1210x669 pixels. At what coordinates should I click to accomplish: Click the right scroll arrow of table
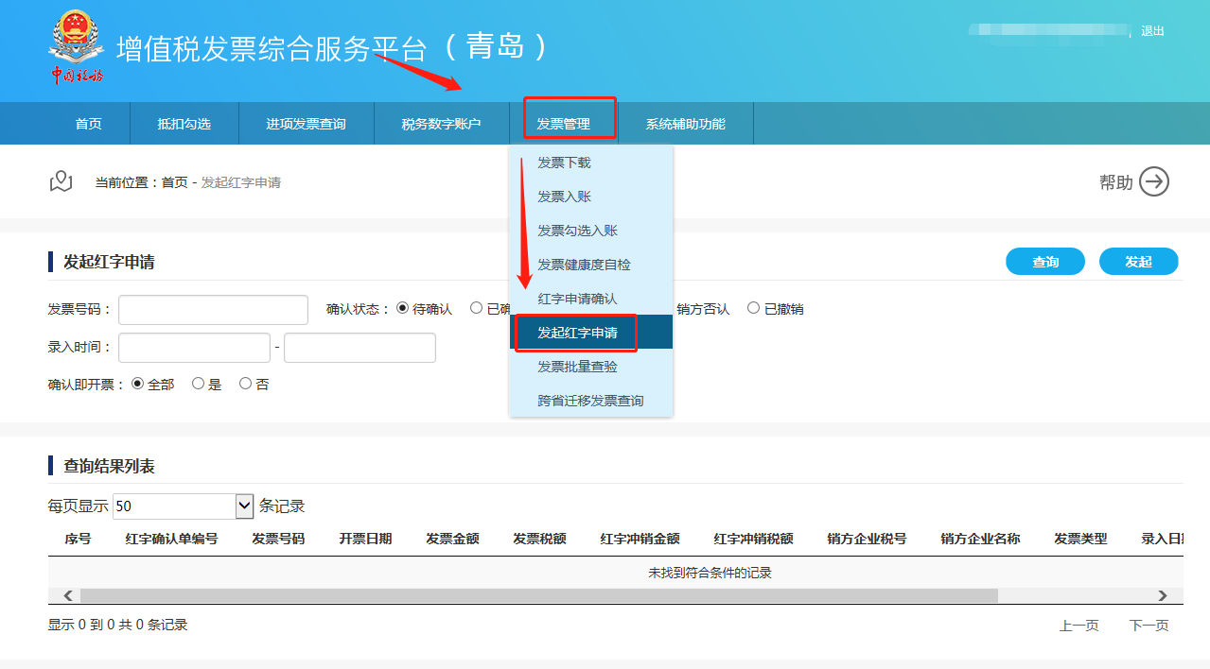(x=1163, y=596)
